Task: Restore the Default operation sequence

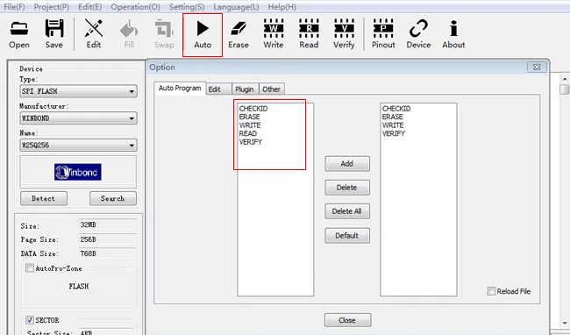Action: 347,235
